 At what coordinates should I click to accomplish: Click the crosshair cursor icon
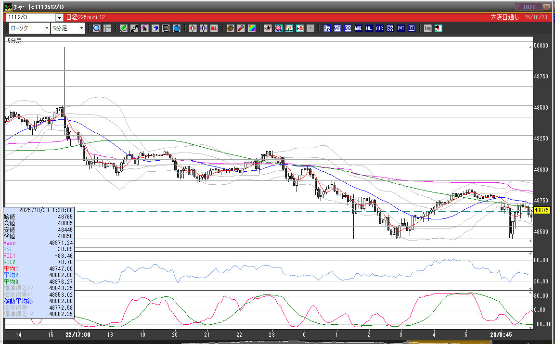pyautogui.click(x=107, y=28)
